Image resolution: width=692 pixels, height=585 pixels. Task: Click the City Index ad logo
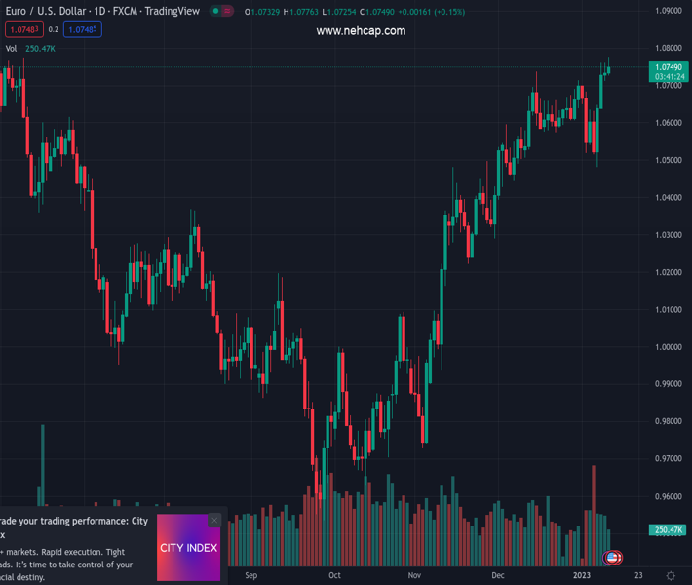[x=188, y=548]
